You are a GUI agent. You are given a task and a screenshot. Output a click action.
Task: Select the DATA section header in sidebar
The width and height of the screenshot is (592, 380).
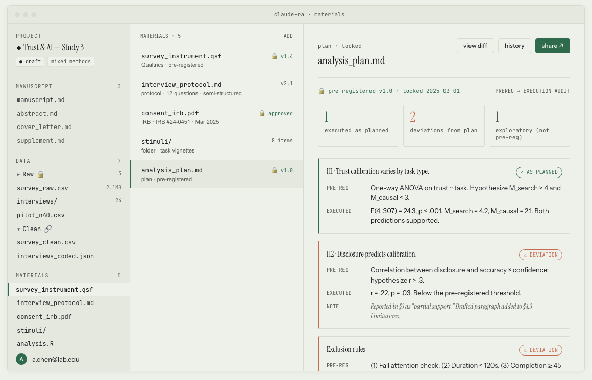tap(22, 161)
